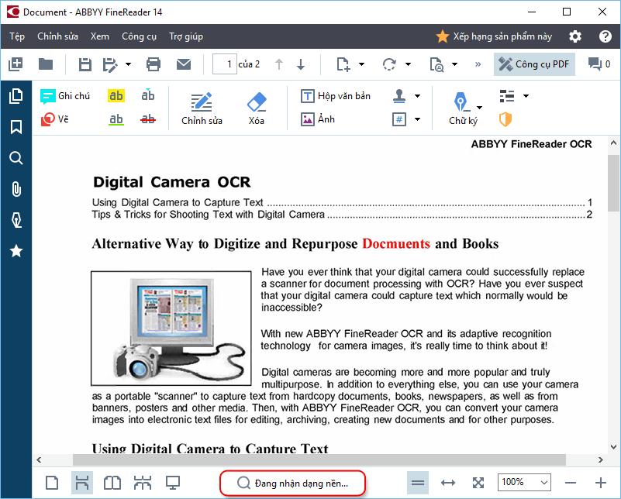This screenshot has width=621, height=499.
Task: Go to next page with the down arrow
Action: pyautogui.click(x=301, y=64)
